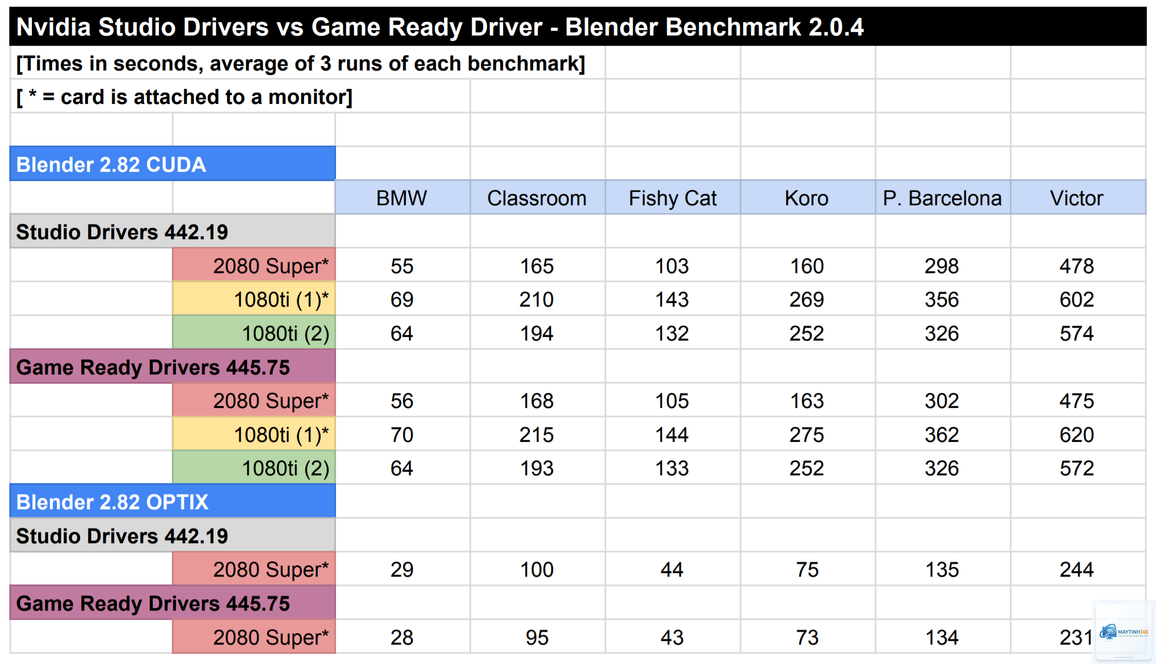Select OPTIX P. Barcelona value 134
This screenshot has height=664, width=1156.
click(942, 637)
